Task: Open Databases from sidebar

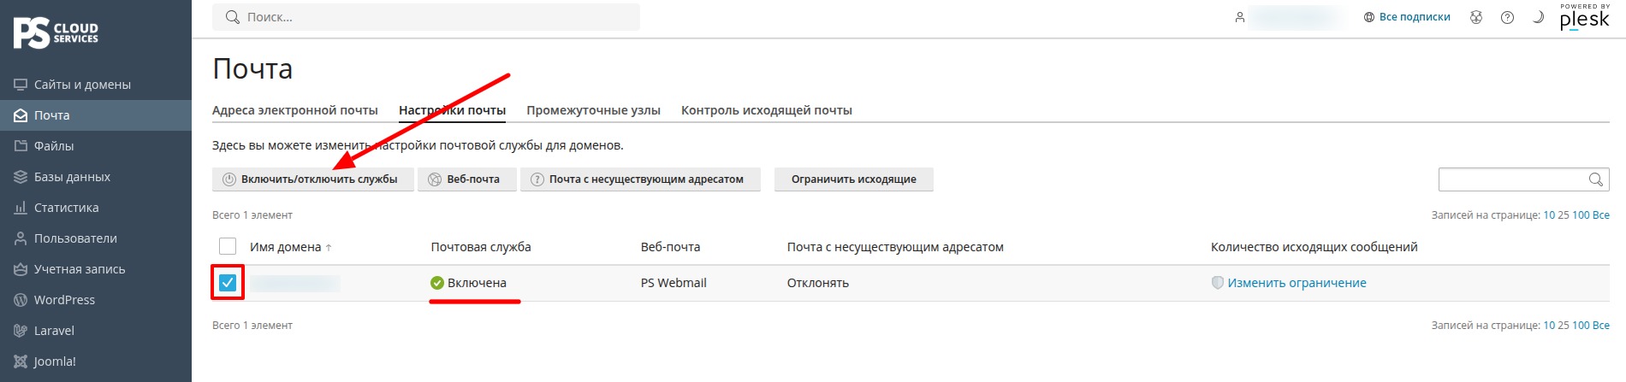Action: click(x=72, y=177)
